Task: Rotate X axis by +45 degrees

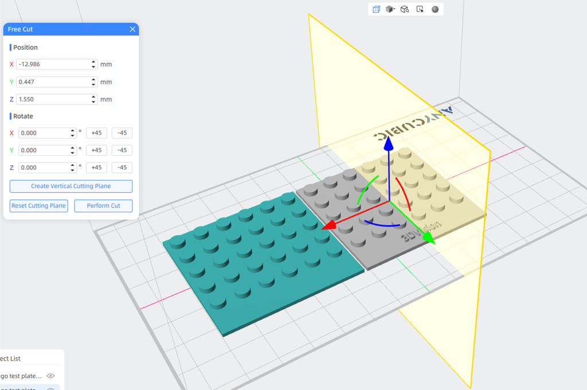Action: pos(96,133)
